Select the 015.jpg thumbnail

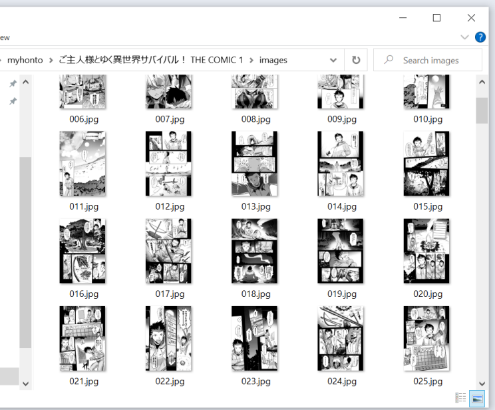(x=426, y=164)
